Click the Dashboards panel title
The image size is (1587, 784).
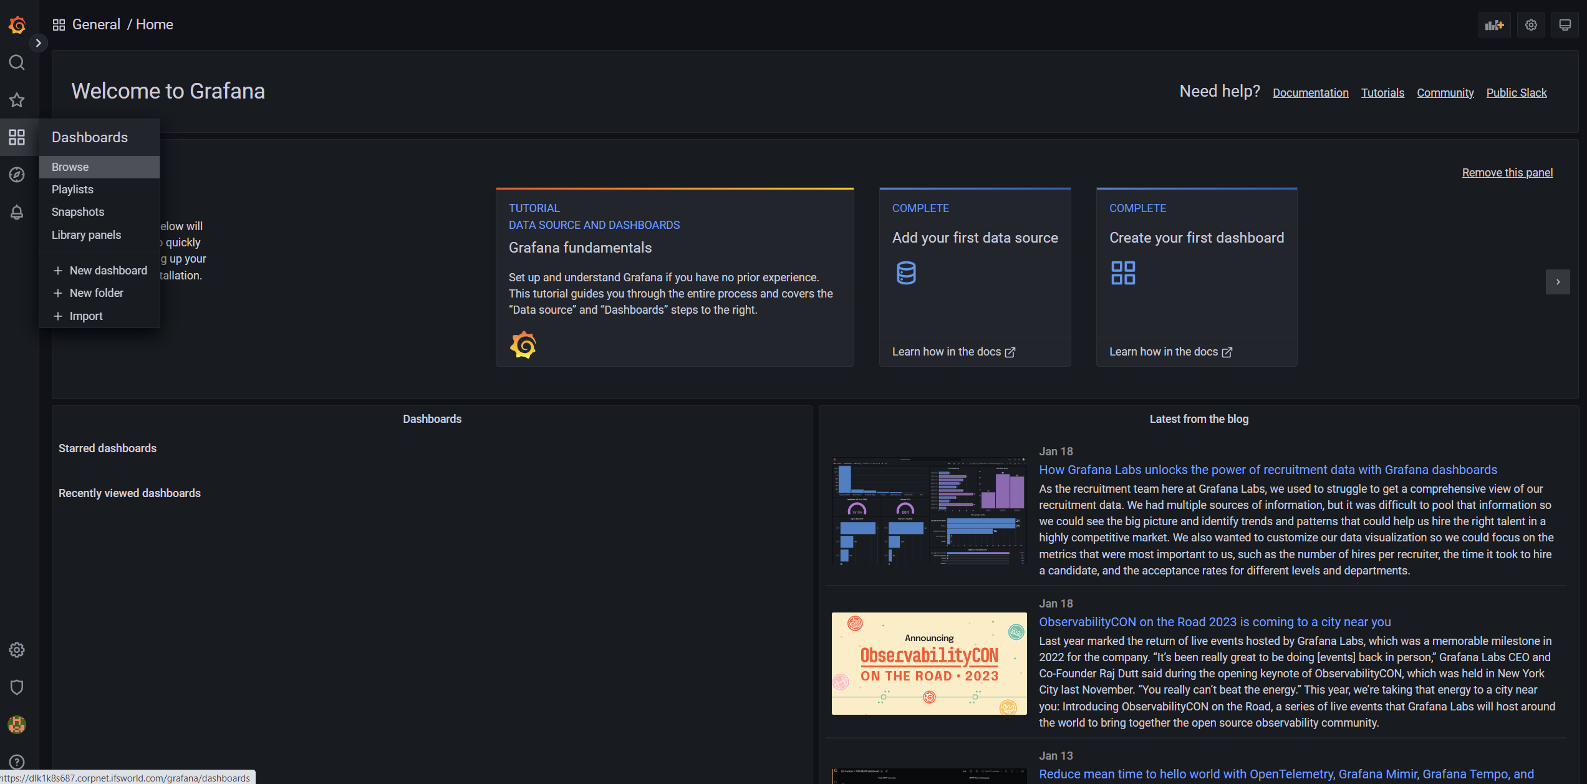432,419
